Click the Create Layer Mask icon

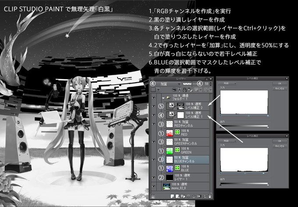click(199, 196)
